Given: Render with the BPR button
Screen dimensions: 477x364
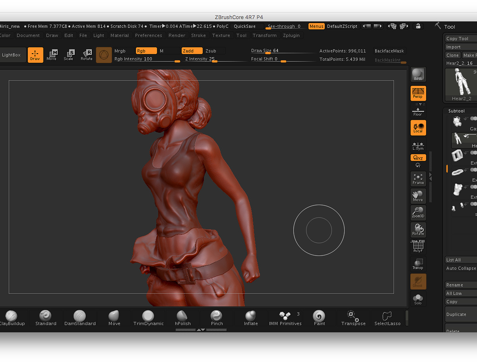Looking at the screenshot, I should (x=418, y=74).
